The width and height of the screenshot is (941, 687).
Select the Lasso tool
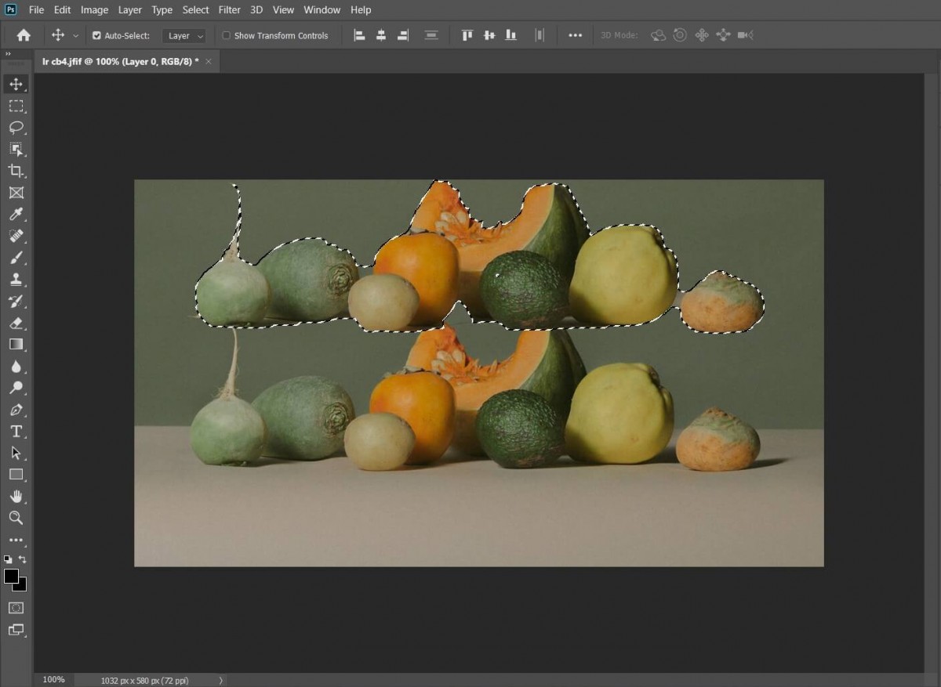click(x=16, y=127)
